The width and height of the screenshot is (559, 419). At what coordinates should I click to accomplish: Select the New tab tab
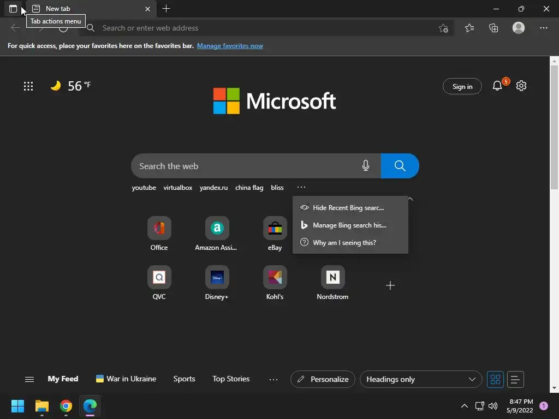tap(91, 9)
